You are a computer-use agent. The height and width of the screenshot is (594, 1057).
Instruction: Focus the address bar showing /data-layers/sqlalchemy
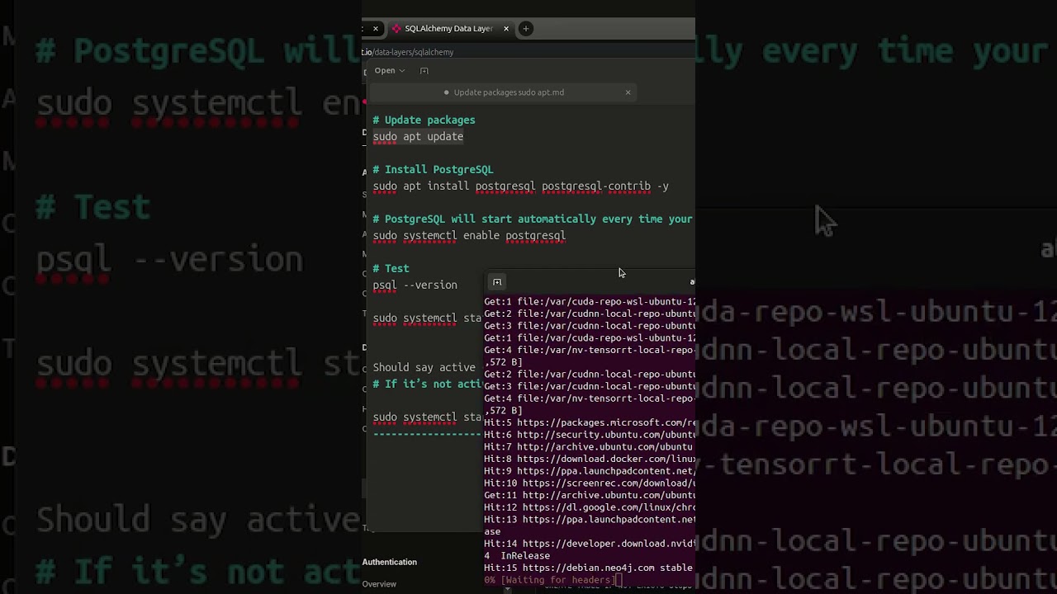pos(527,52)
